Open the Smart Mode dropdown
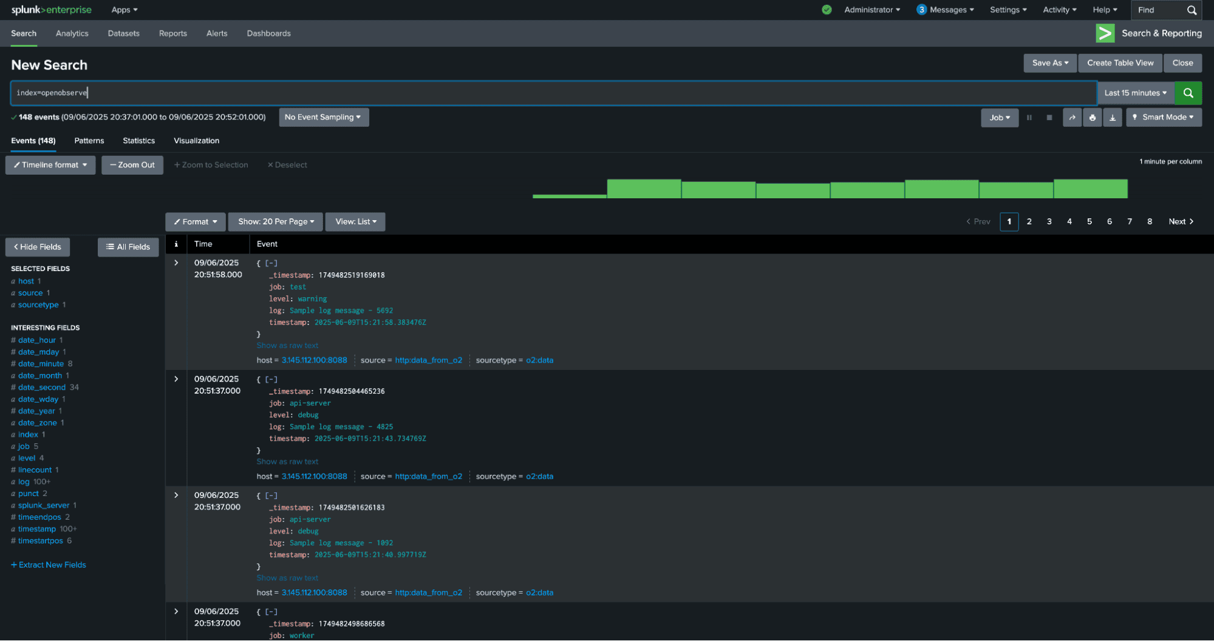 [1164, 117]
